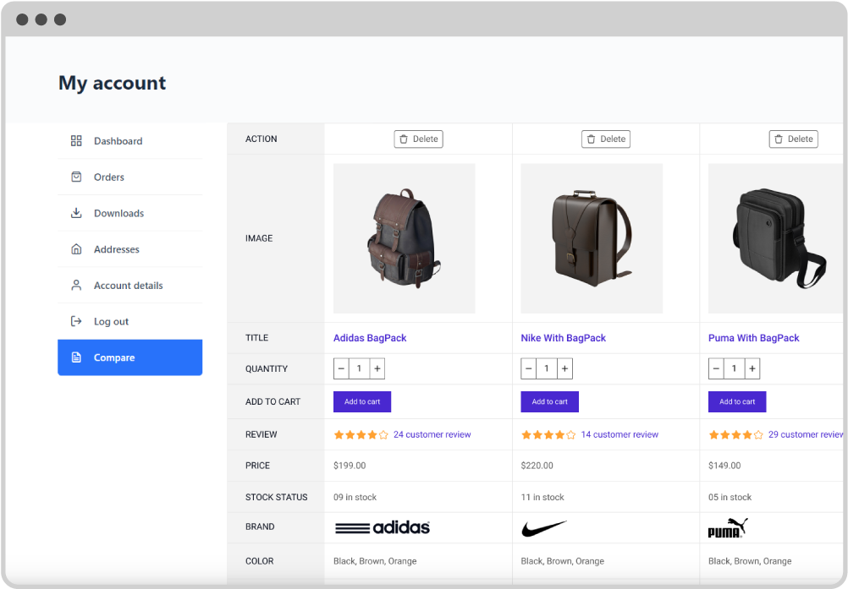848x589 pixels.
Task: Add Adidas BagPack to cart
Action: point(362,401)
